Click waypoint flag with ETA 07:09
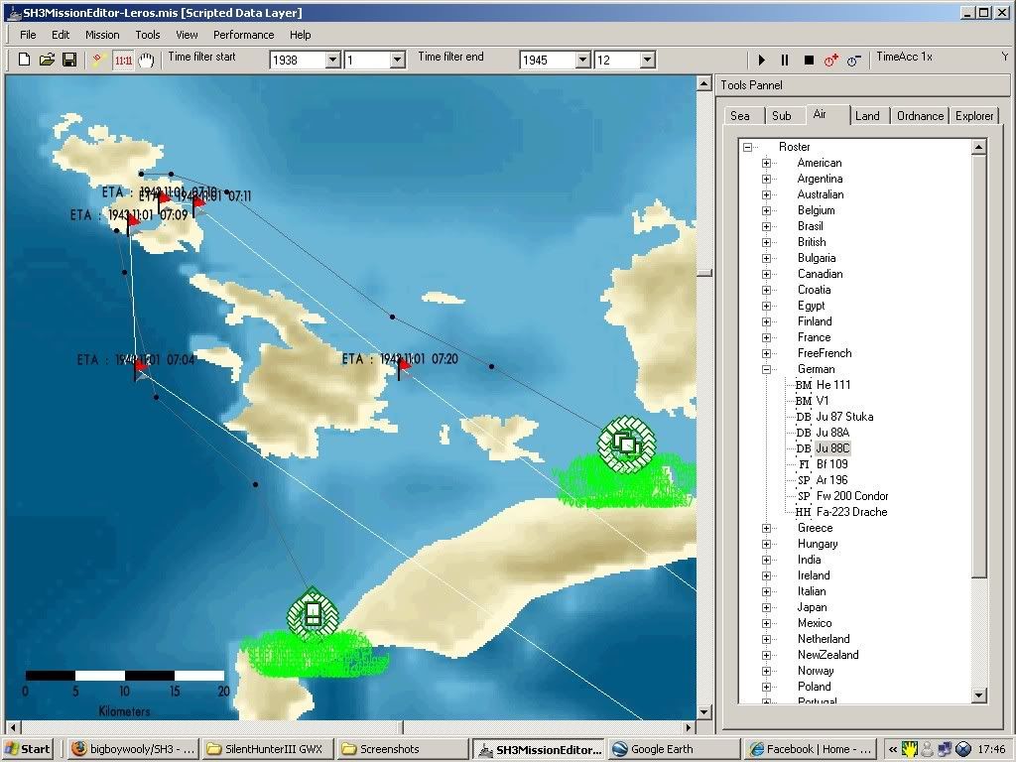 [132, 225]
